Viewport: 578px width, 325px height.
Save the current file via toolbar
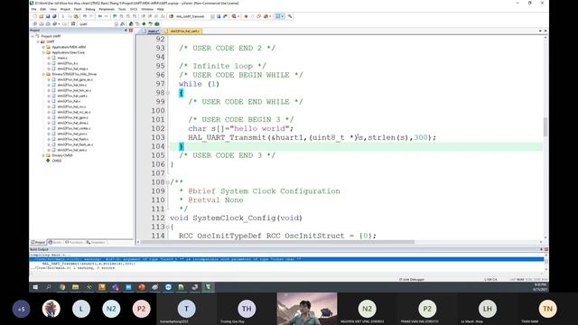coord(48,16)
